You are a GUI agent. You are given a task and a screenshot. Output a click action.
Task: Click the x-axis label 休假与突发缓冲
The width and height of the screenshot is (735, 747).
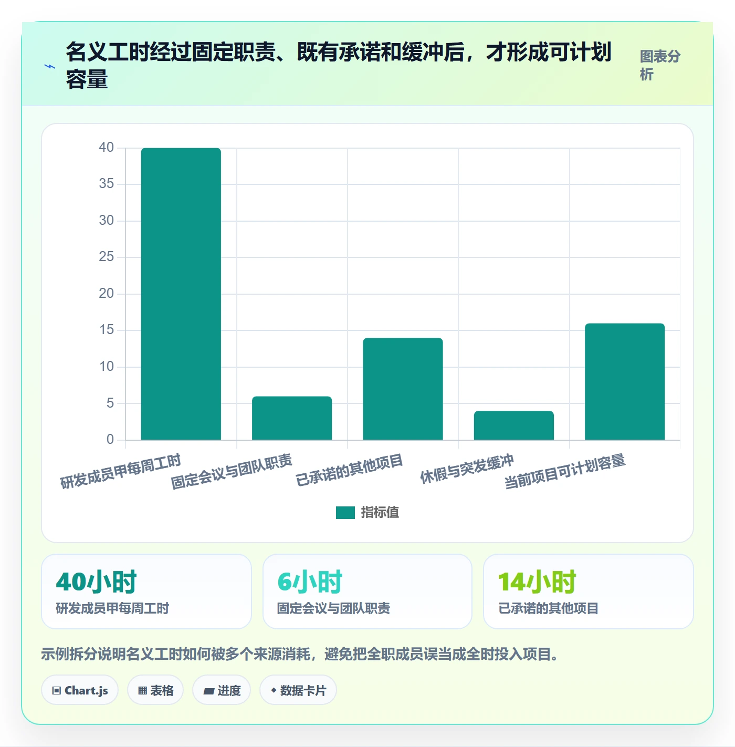coord(467,468)
